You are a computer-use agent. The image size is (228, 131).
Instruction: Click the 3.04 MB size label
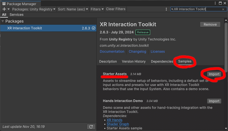152,101
